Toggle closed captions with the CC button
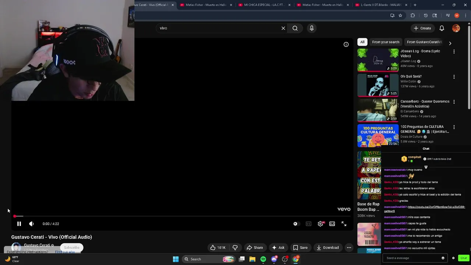 click(308, 224)
